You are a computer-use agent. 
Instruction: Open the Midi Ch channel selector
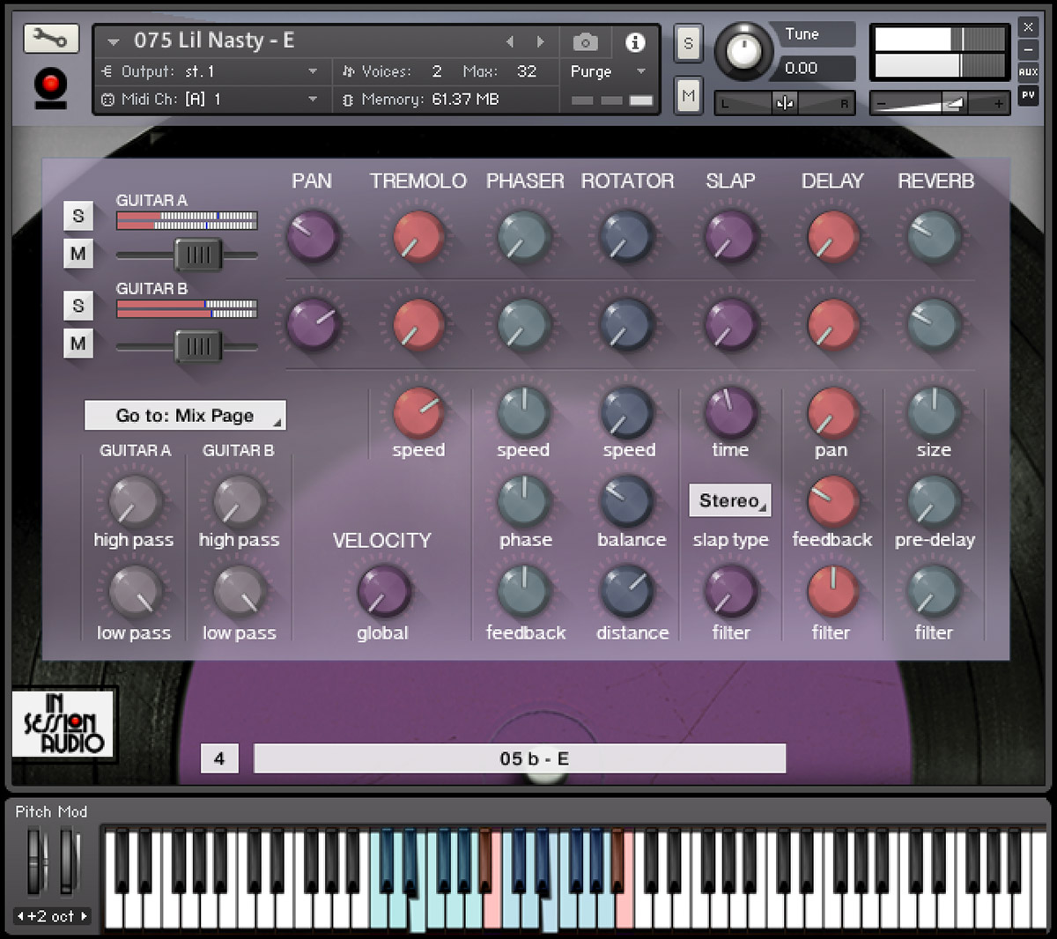tap(211, 100)
